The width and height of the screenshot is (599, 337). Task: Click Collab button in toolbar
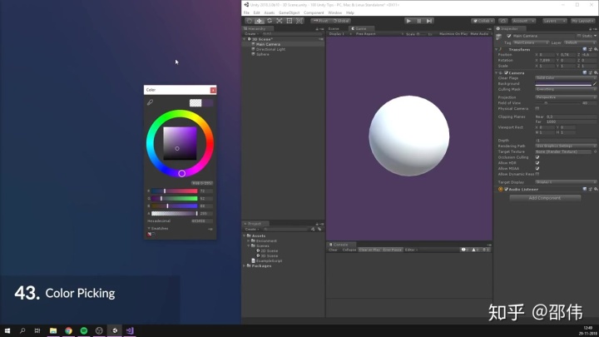click(x=483, y=21)
